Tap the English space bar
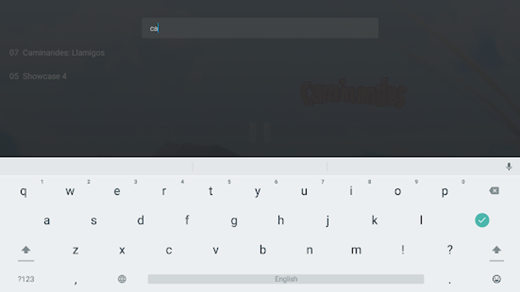Screen dimensions: 520x292 pyautogui.click(x=286, y=279)
